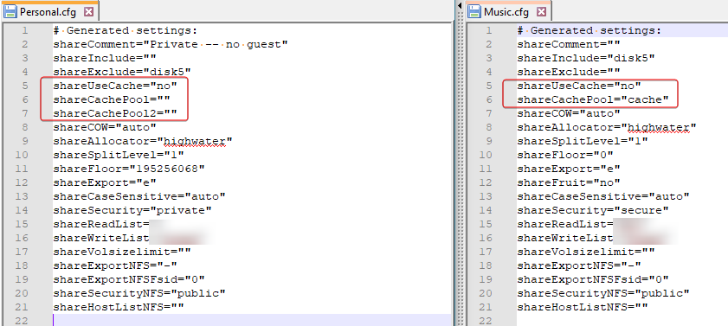Viewport: 728px width, 326px height.
Task: Click line number 14 in Personal.cfg margin
Action: pos(22,210)
